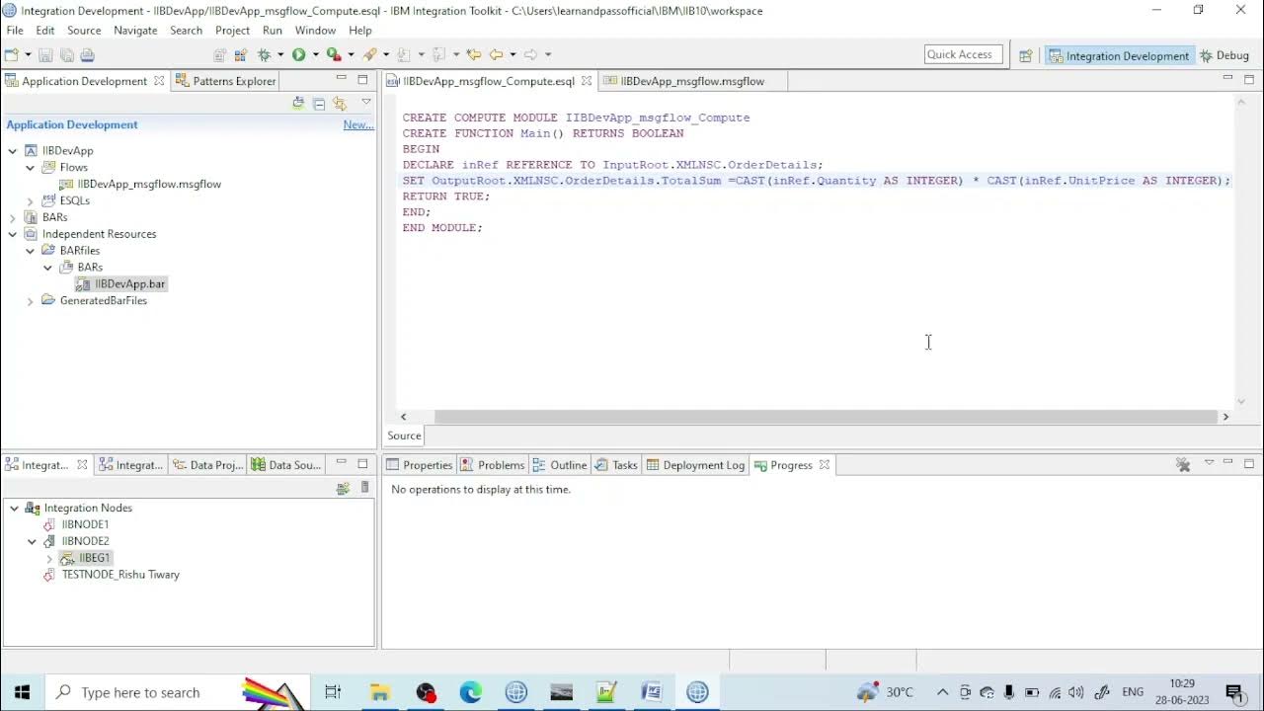Click the Link with Editor icon
1264x711 pixels.
(x=340, y=104)
